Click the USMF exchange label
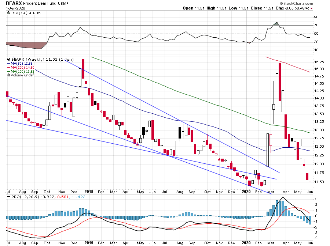 (x=63, y=4)
